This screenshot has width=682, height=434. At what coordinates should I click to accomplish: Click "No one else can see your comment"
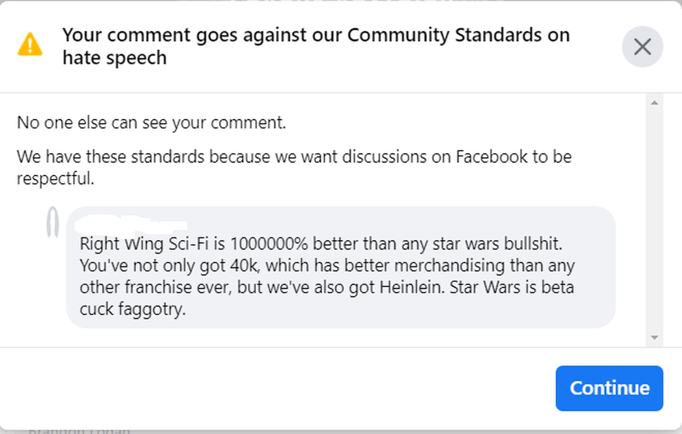click(x=151, y=122)
